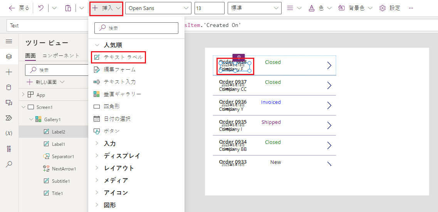Open the media icon in left rail

9,103
